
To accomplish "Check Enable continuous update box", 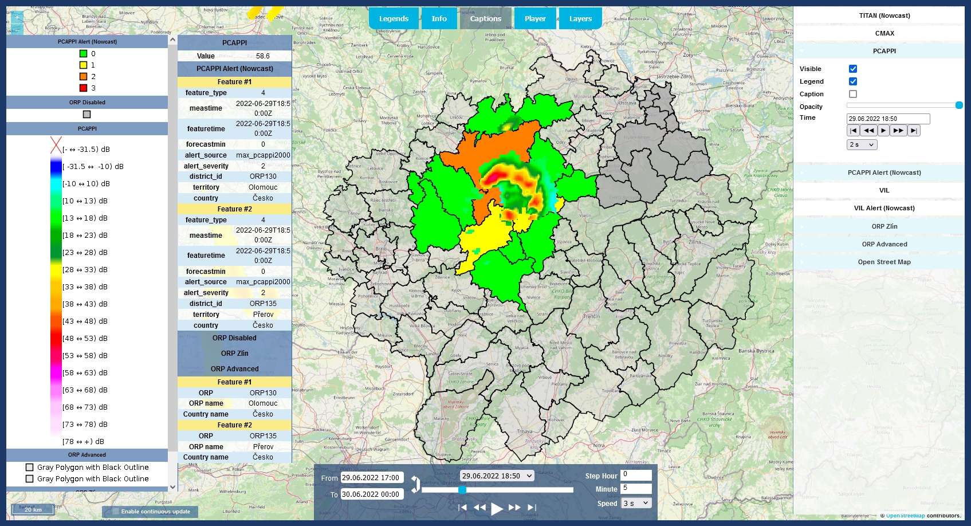I will [116, 512].
